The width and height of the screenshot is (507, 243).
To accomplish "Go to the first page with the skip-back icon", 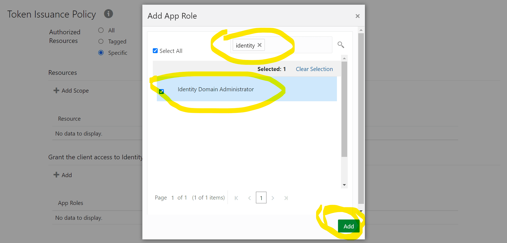I will pos(236,198).
